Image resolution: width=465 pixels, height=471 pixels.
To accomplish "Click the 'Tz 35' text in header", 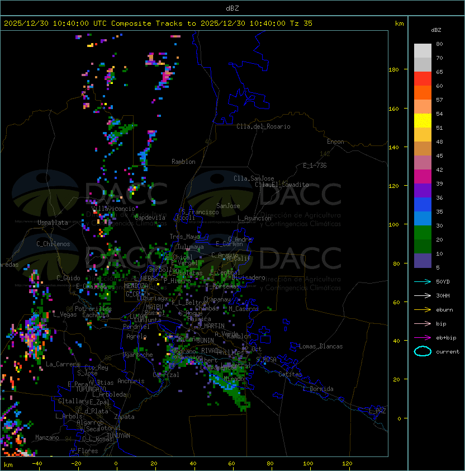I will click(301, 23).
